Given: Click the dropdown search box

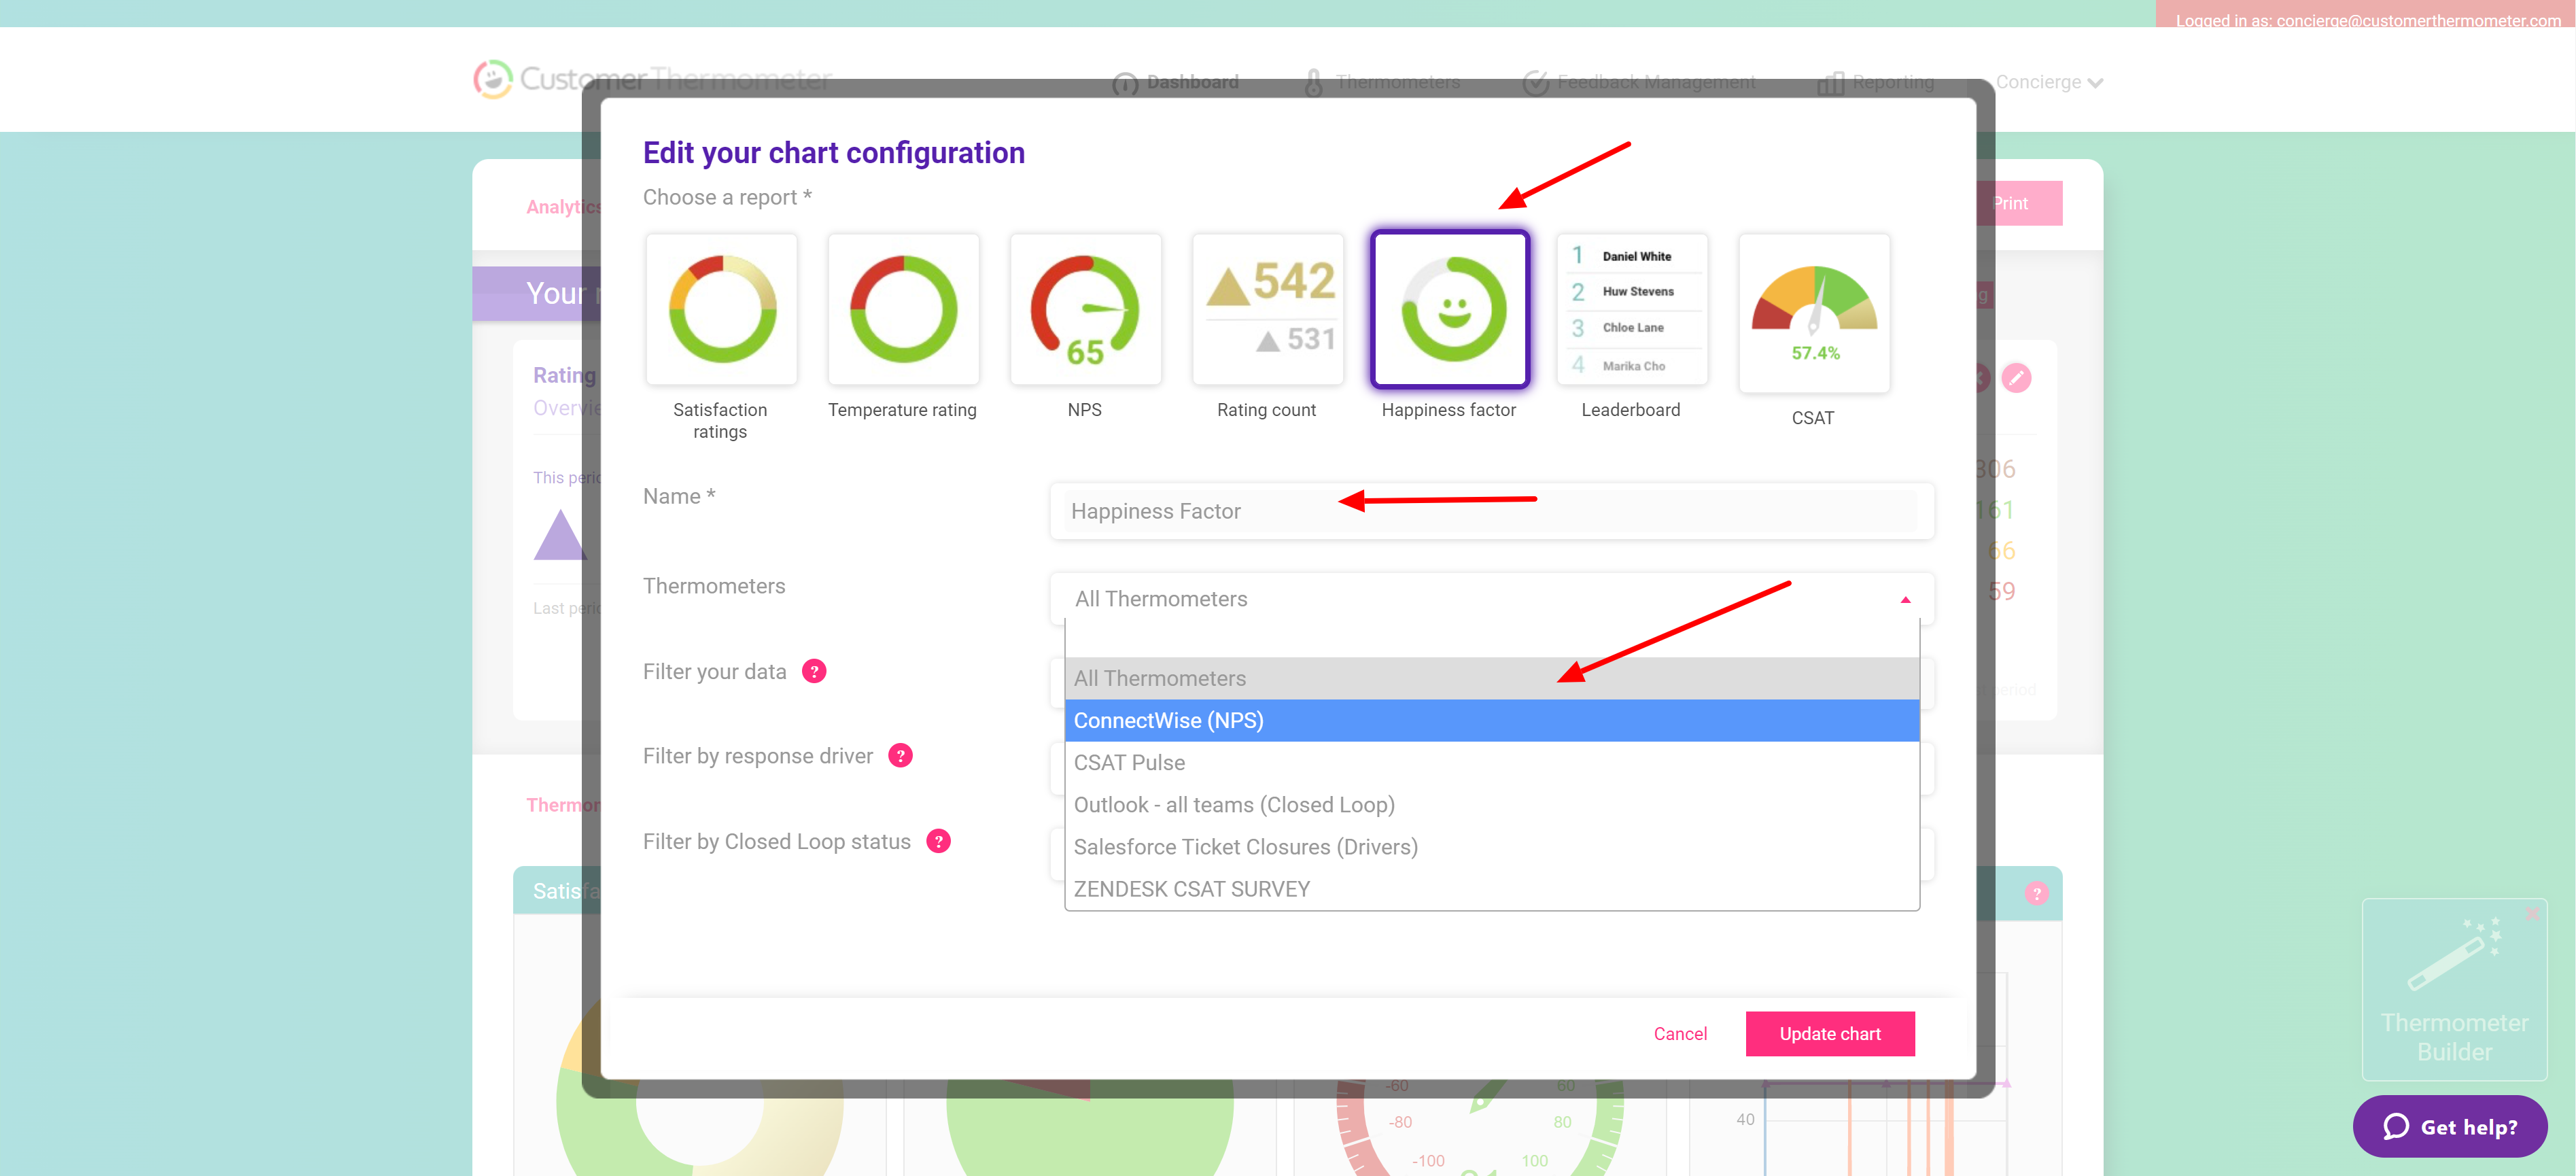Looking at the screenshot, I should point(1491,638).
